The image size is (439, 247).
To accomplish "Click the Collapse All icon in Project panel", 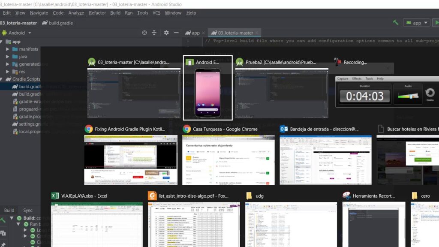I will pyautogui.click(x=154, y=33).
